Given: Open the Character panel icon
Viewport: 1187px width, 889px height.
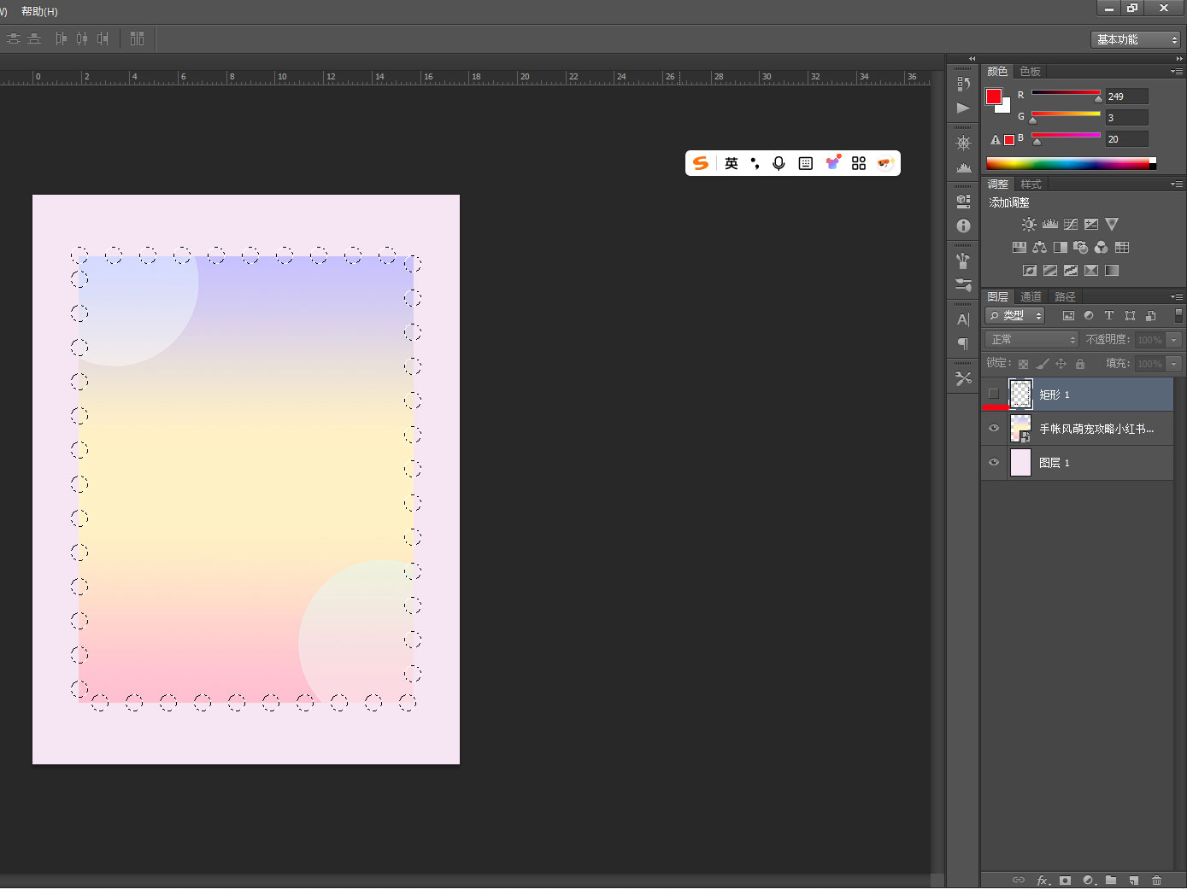Looking at the screenshot, I should tap(963, 319).
